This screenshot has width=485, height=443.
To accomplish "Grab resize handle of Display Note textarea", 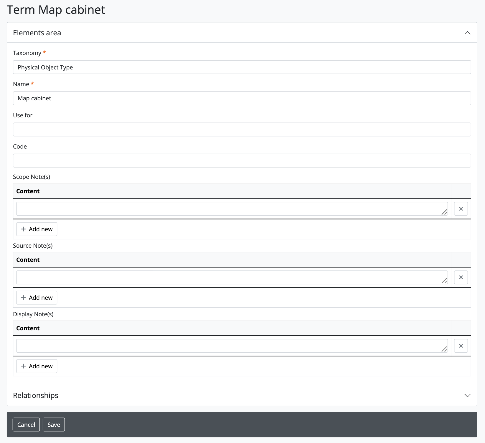I will click(x=444, y=349).
